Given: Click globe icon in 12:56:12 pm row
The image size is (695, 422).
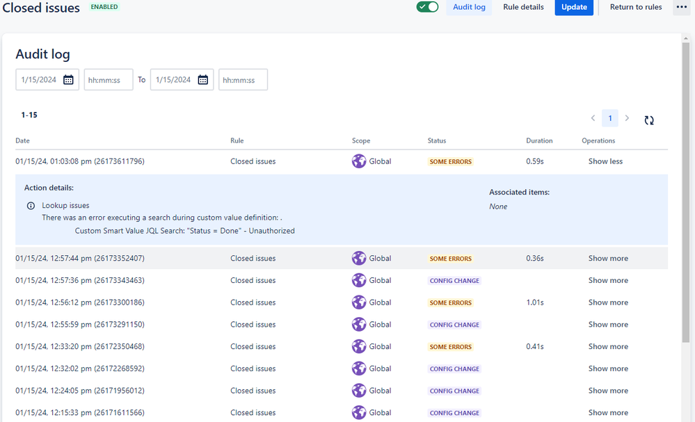Looking at the screenshot, I should pyautogui.click(x=359, y=302).
